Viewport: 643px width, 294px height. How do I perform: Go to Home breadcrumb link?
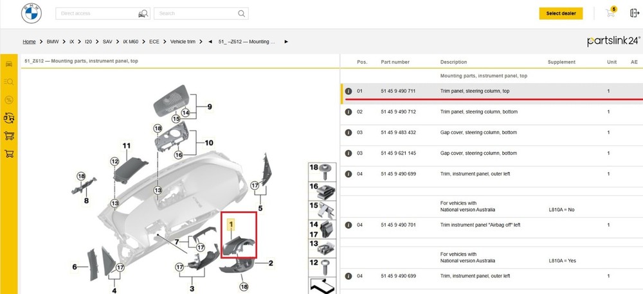point(29,42)
